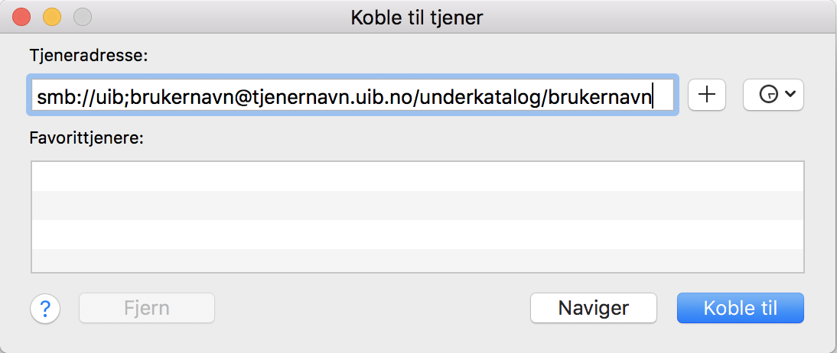
Task: Click the Favorittjenere label
Action: pyautogui.click(x=86, y=139)
